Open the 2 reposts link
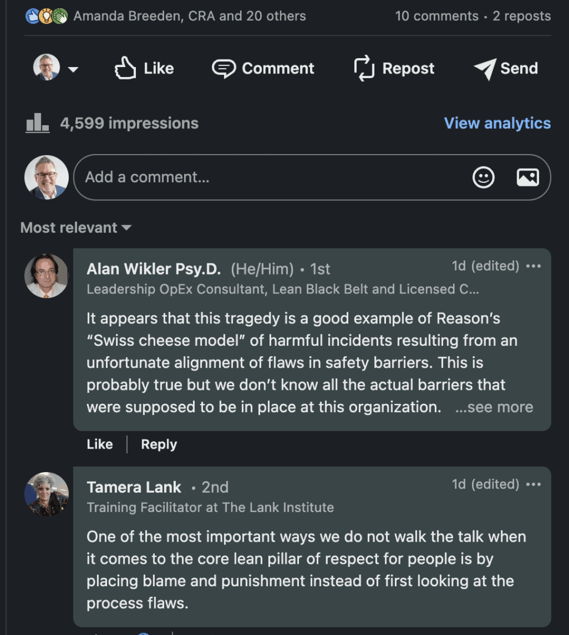The width and height of the screenshot is (569, 635). (521, 16)
